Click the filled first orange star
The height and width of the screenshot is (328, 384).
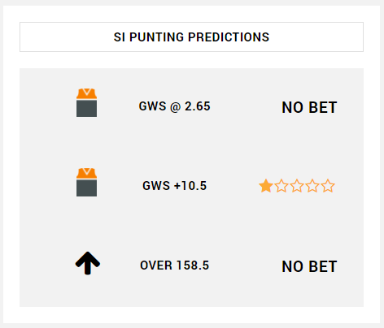pyautogui.click(x=266, y=186)
